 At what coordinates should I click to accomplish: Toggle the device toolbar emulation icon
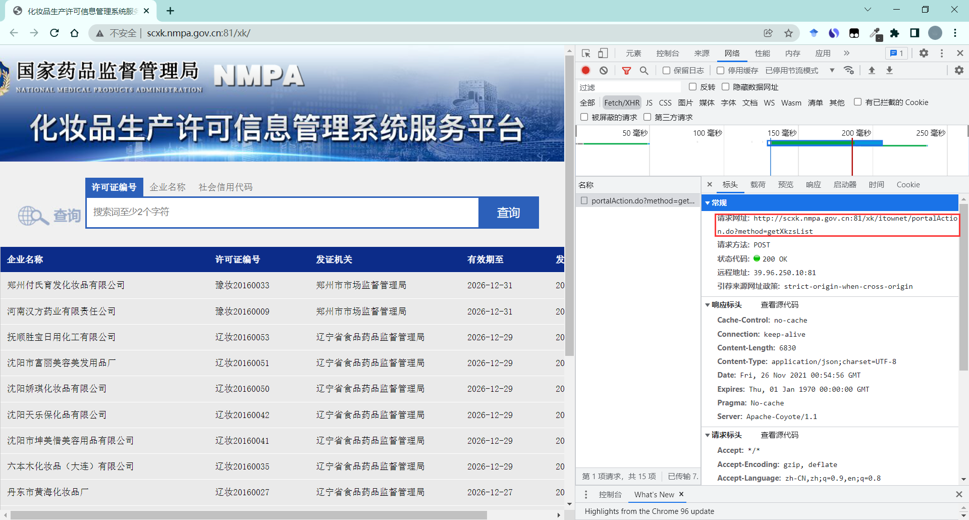tap(603, 53)
